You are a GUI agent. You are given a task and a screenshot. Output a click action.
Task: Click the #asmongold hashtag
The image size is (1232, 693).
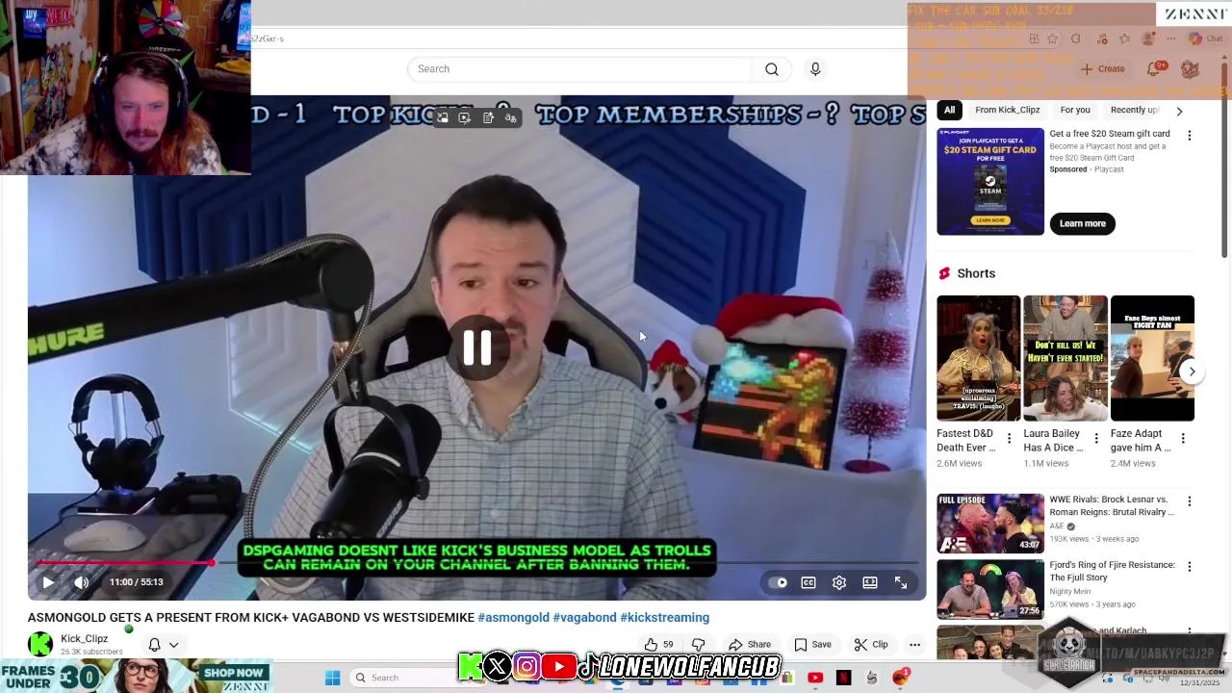[x=513, y=618]
